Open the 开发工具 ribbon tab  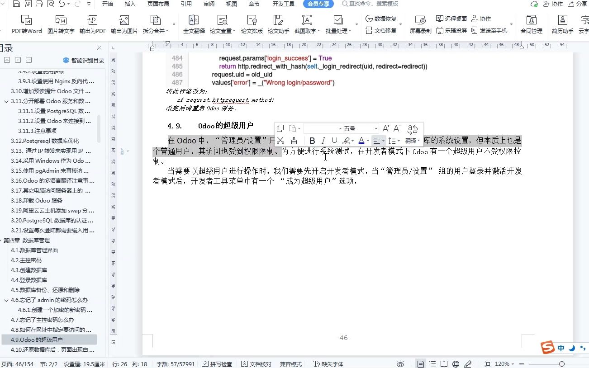(x=284, y=4)
